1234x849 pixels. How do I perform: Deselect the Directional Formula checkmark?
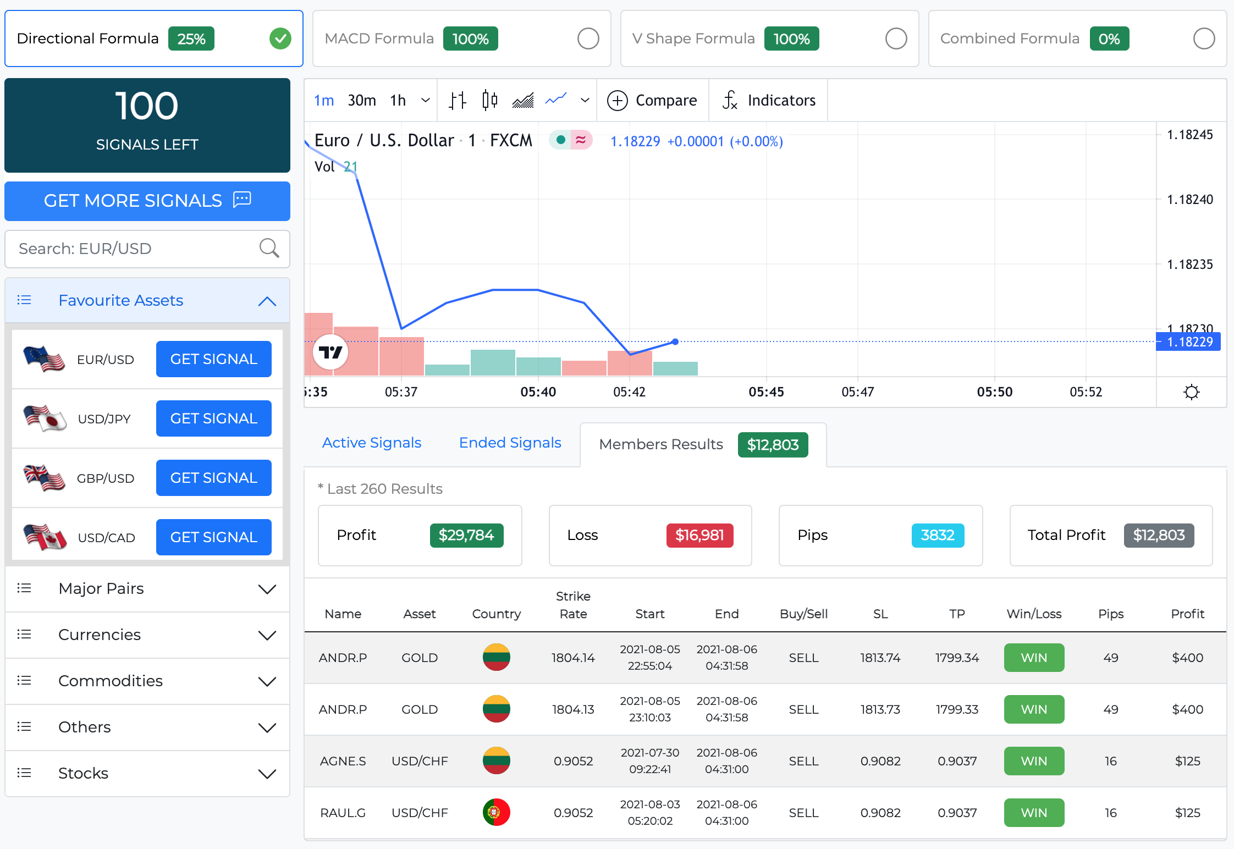[280, 38]
